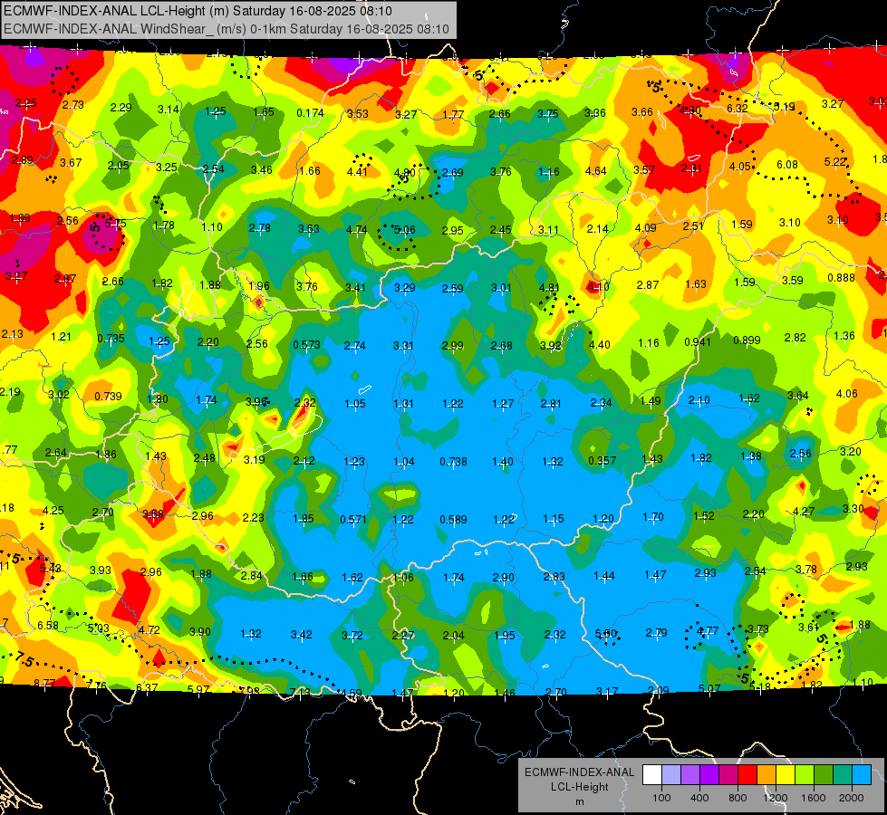
Task: Click the LCL-Height (m) header line
Action: 198,11
